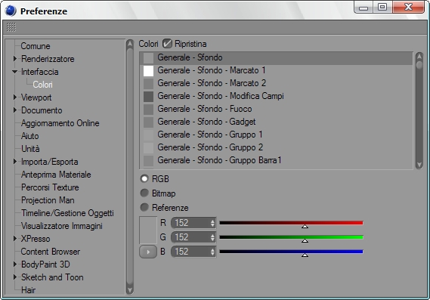Open Content Browser preferences
The image size is (430, 300).
pyautogui.click(x=51, y=252)
